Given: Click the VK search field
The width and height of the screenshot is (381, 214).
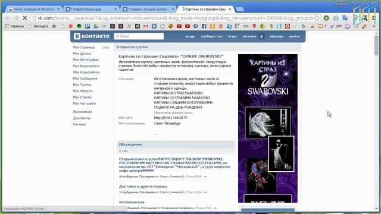Looking at the screenshot, I should coord(139,36).
